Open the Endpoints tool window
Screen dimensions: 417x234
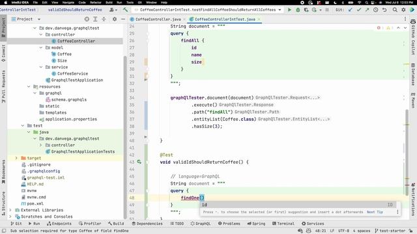click(59, 224)
